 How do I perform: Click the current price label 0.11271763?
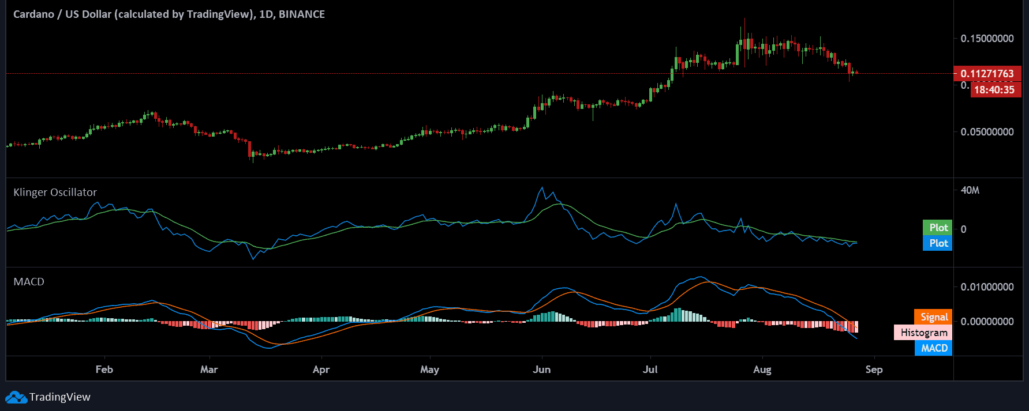point(987,74)
